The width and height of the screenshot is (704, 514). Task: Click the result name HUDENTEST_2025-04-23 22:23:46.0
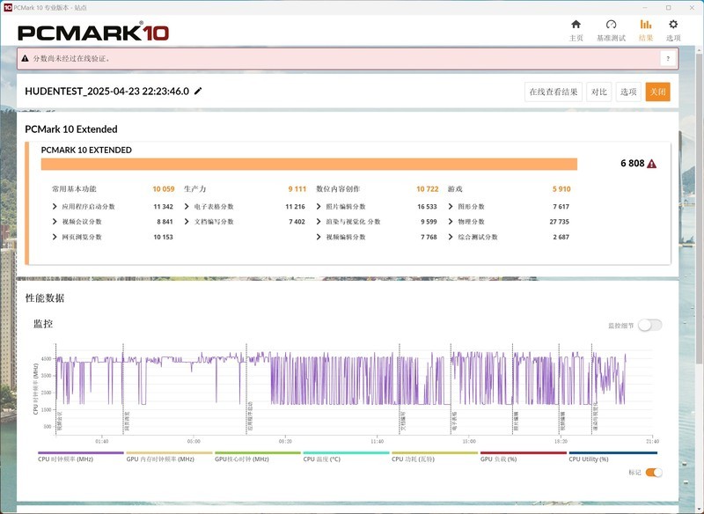coord(106,92)
